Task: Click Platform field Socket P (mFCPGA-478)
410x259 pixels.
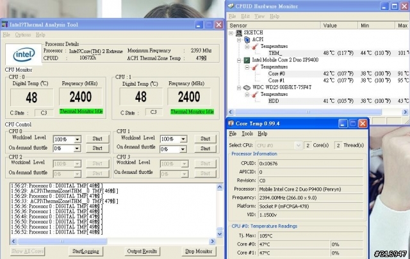Action: (x=311, y=207)
